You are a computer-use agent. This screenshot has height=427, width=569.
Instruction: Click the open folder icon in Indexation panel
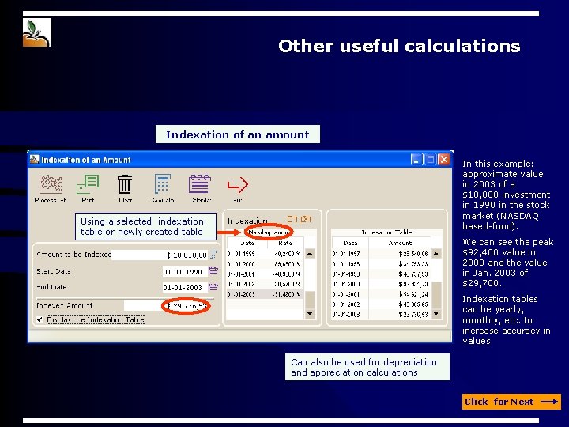(x=292, y=219)
